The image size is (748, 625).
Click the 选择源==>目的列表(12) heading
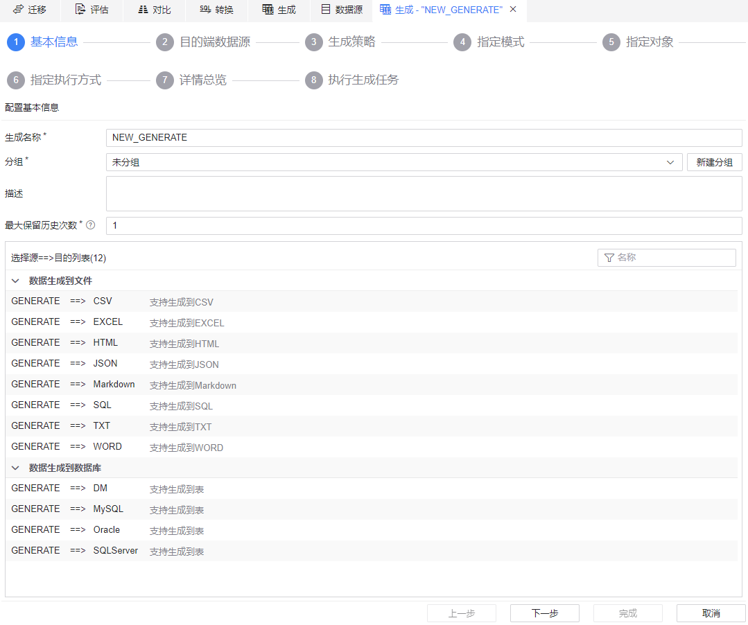59,258
